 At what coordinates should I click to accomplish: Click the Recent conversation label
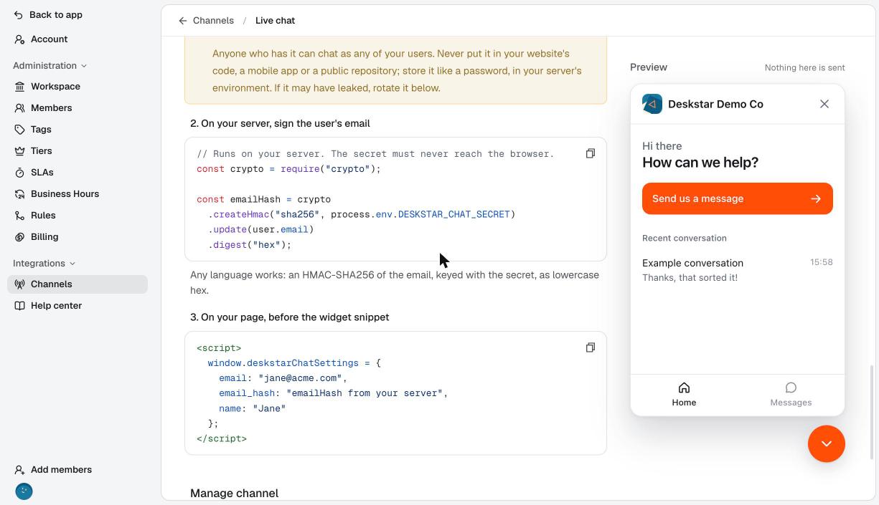tap(685, 238)
